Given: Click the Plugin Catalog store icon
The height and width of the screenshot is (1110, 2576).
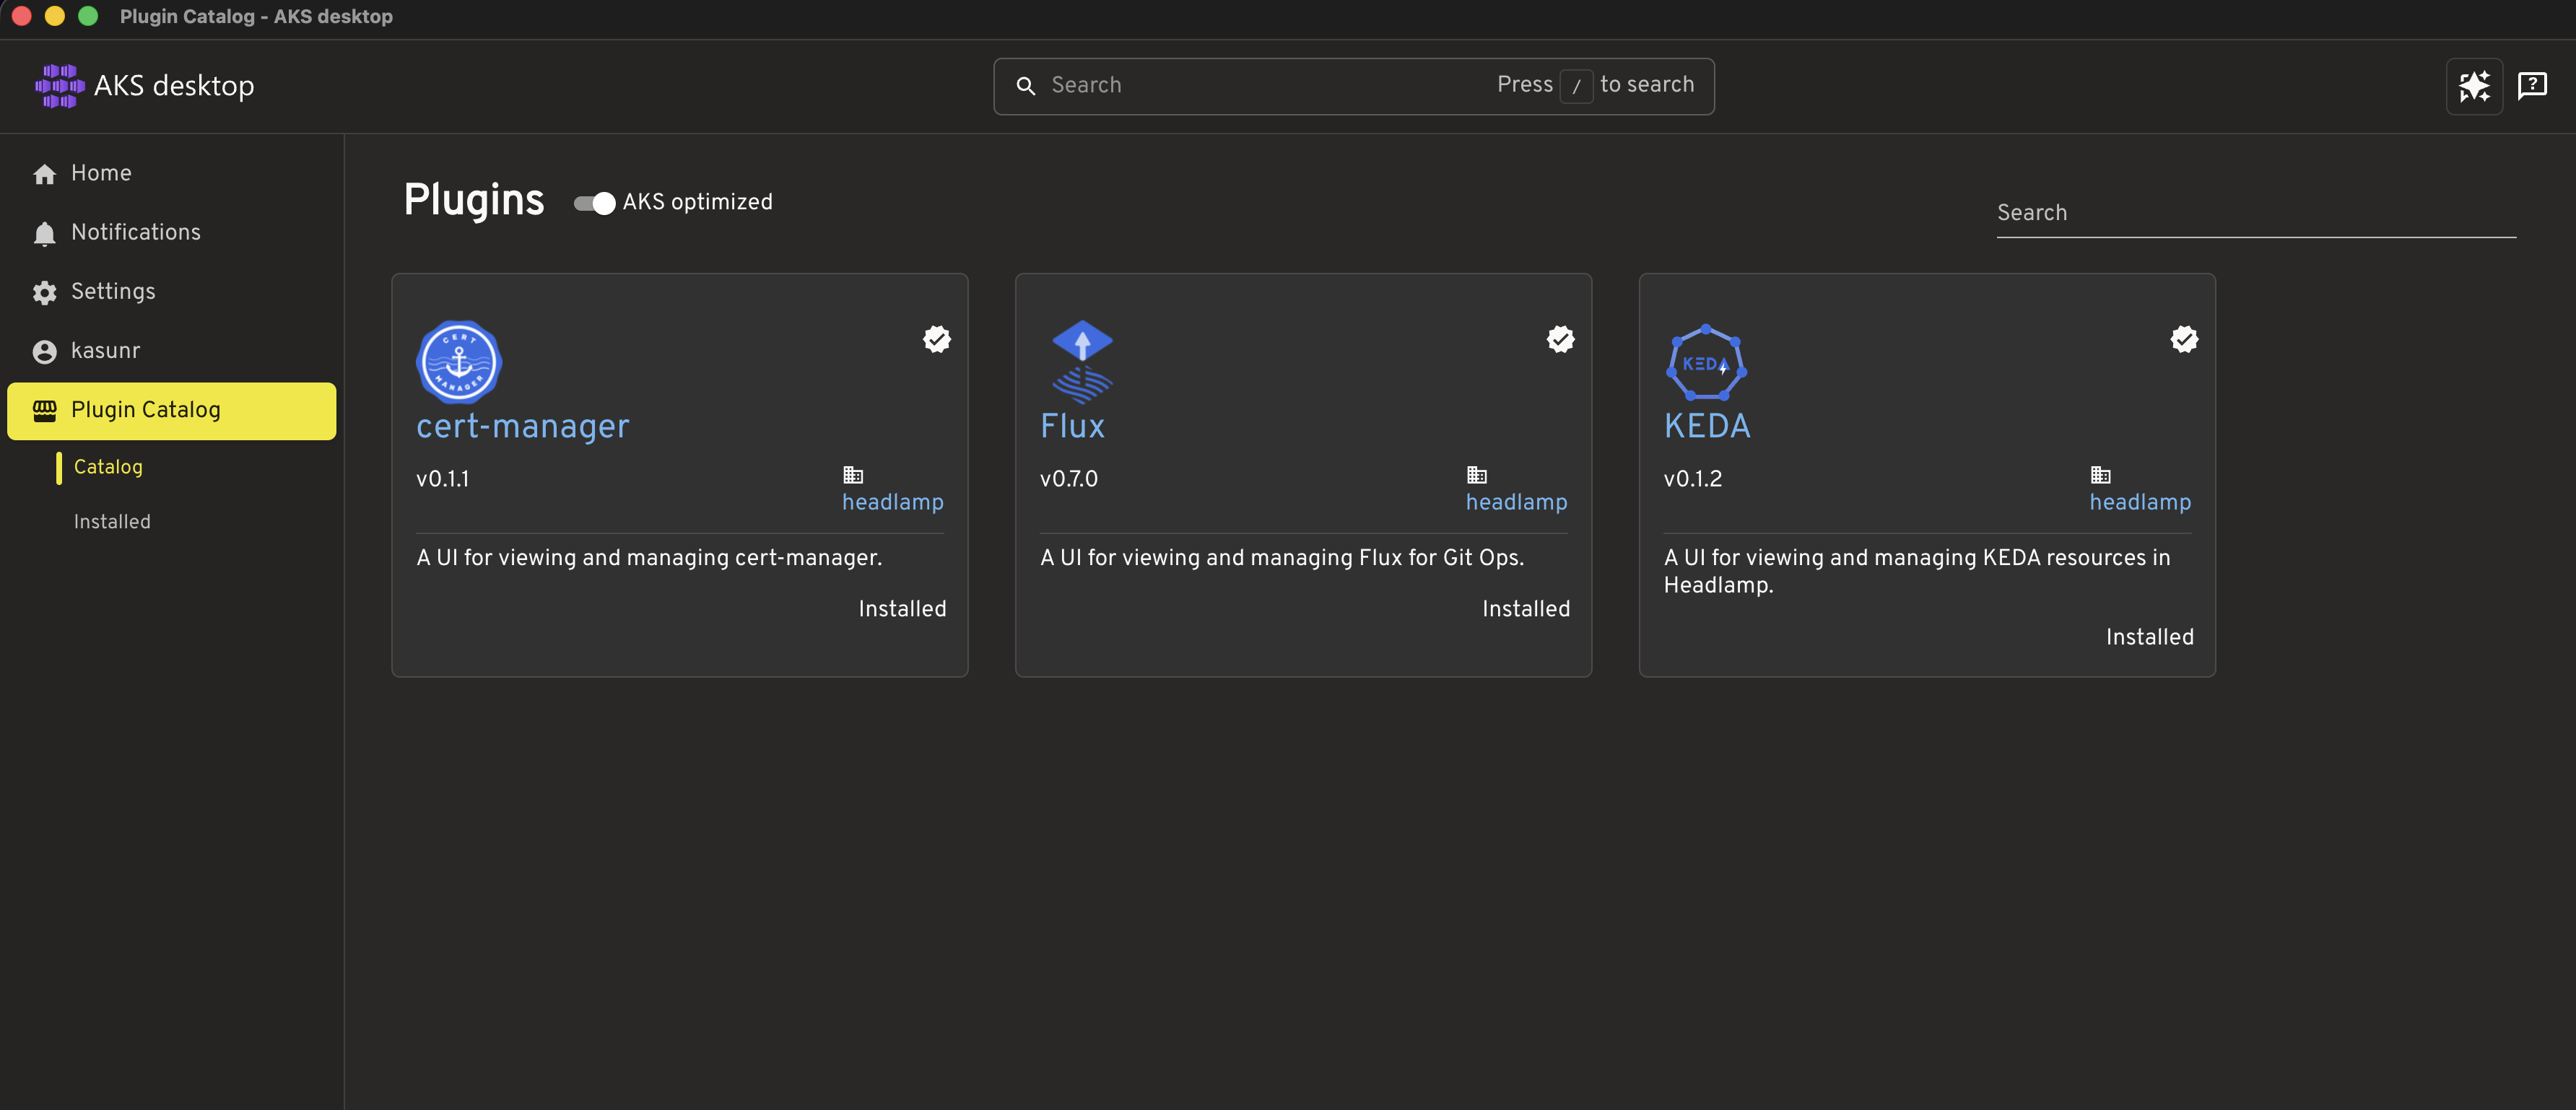Looking at the screenshot, I should click(44, 410).
